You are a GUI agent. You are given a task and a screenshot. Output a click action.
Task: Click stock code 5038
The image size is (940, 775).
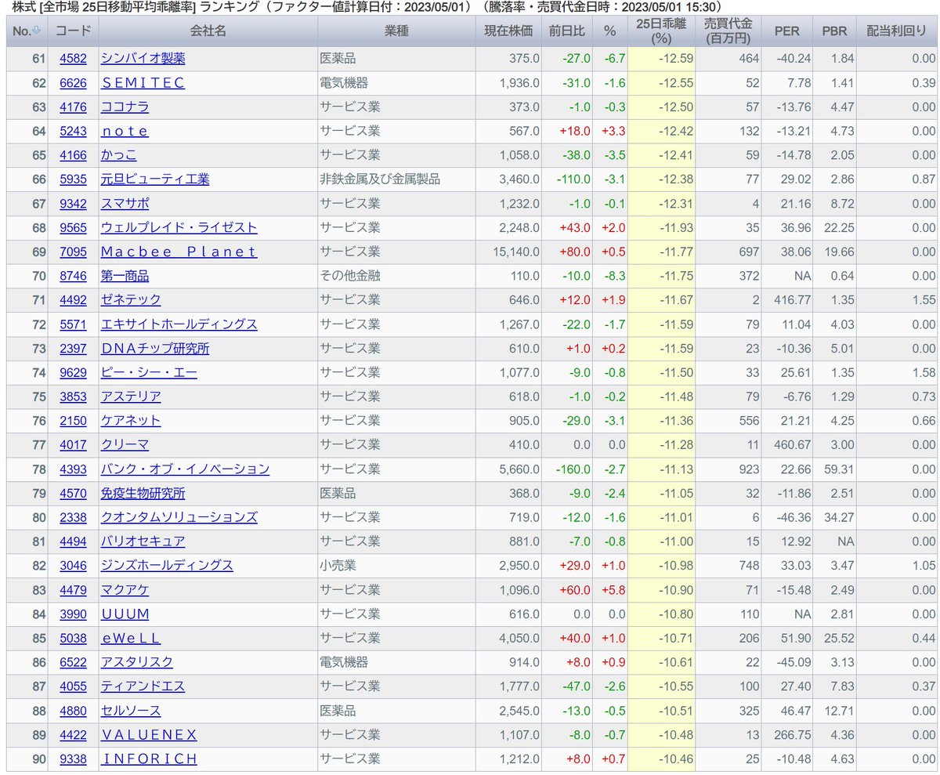73,639
